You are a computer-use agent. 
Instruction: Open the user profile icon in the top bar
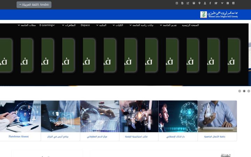click(x=205, y=3)
